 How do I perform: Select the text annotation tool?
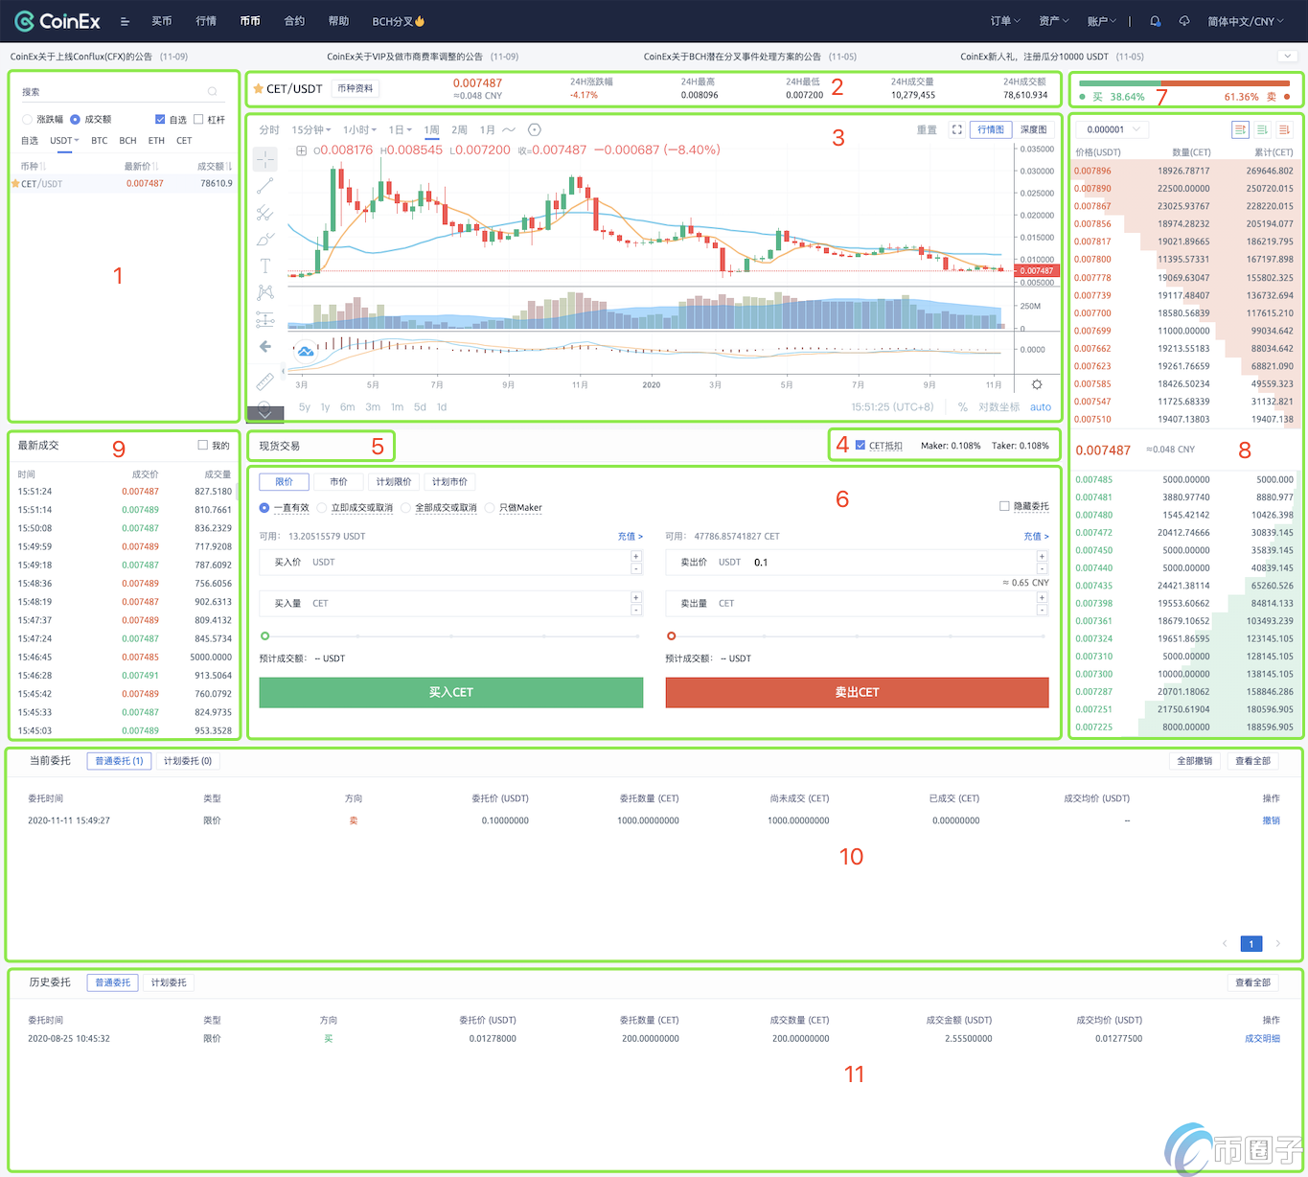(x=265, y=265)
